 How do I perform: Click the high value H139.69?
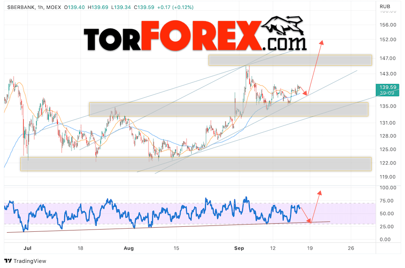(98, 7)
